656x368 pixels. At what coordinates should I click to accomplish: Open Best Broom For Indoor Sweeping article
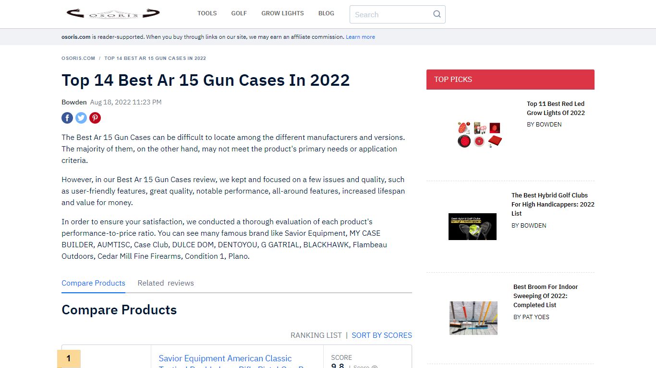[546, 296]
